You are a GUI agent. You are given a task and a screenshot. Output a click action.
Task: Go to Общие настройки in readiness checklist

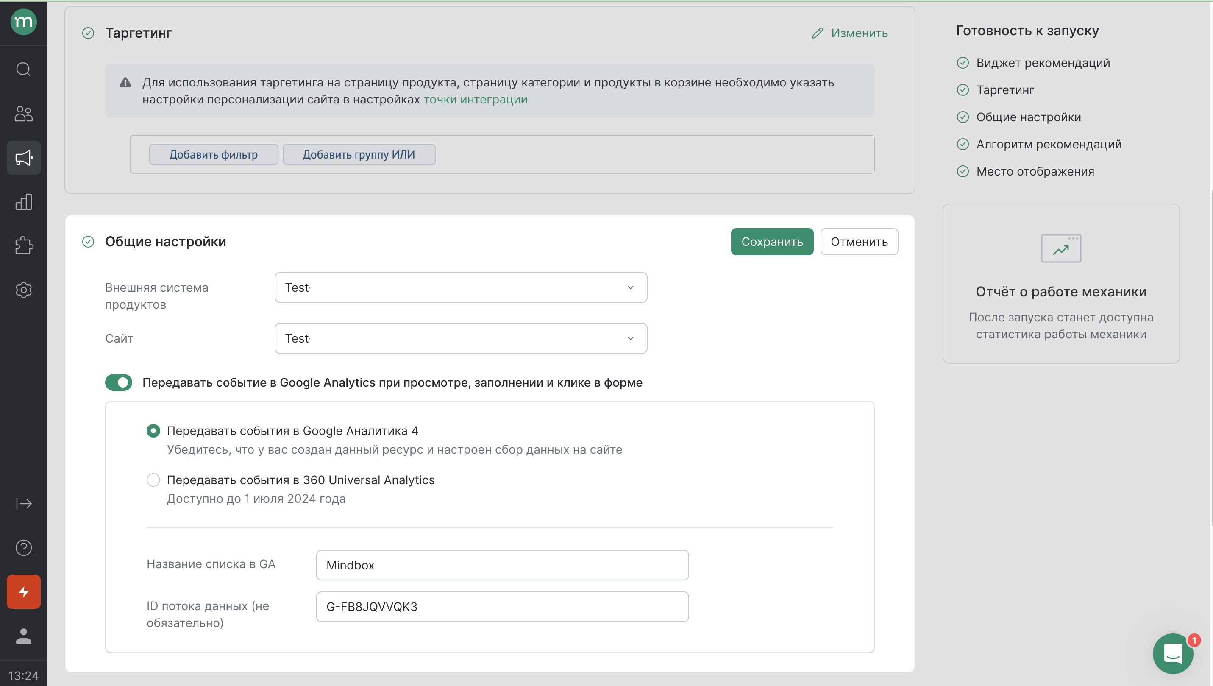coord(1029,117)
